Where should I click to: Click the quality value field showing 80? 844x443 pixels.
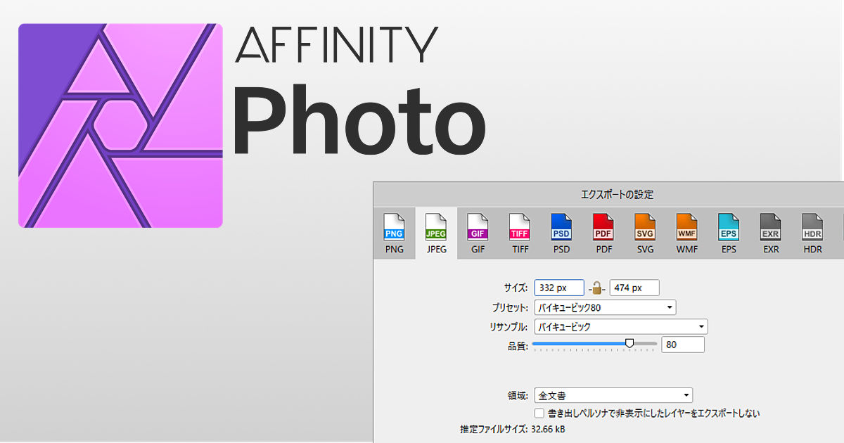(682, 345)
